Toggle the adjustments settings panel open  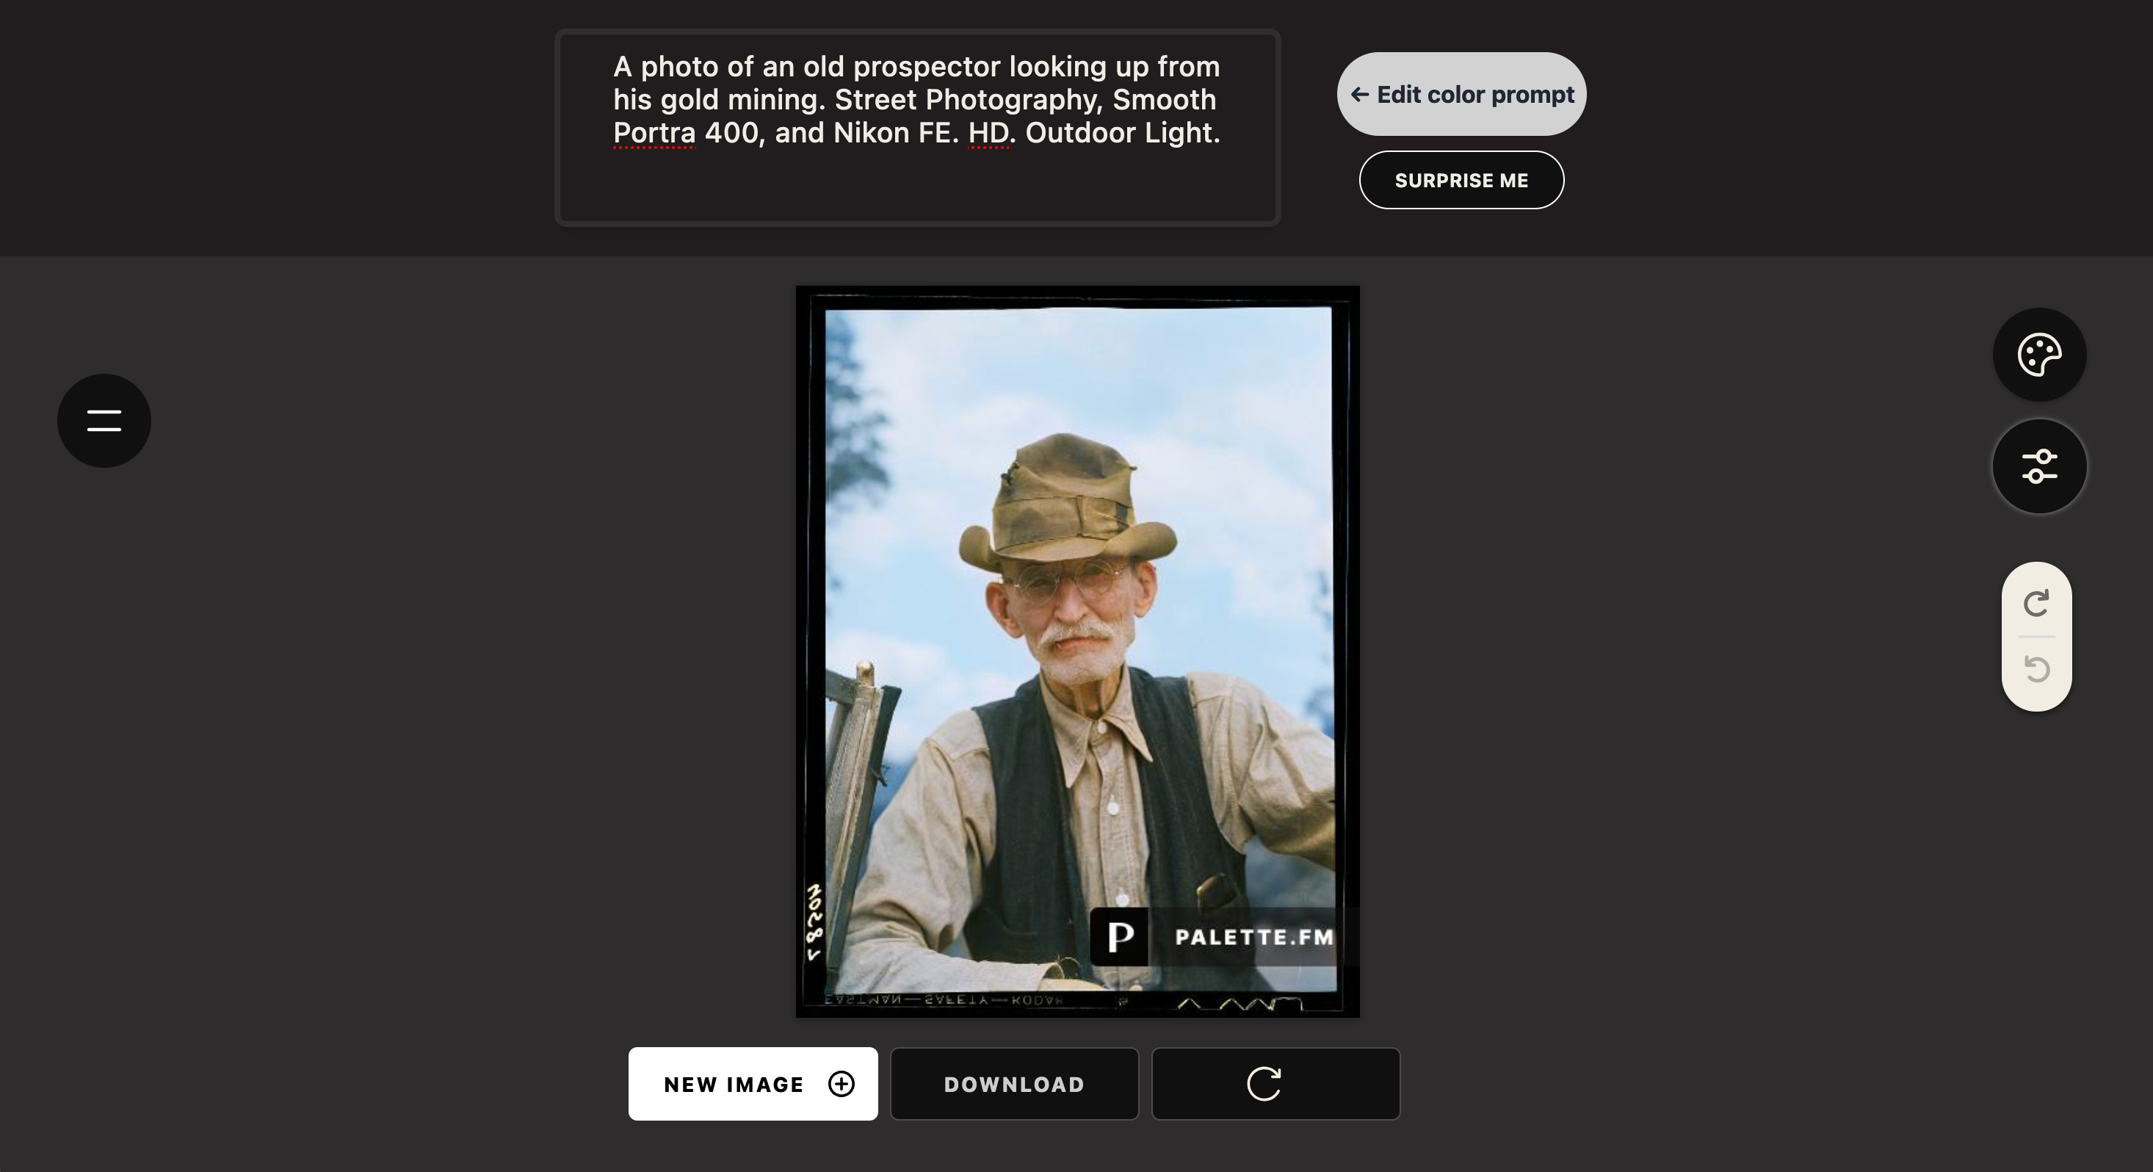point(2039,466)
